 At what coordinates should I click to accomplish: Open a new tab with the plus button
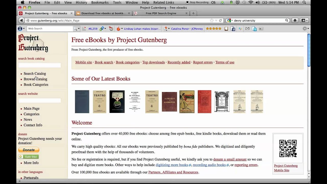(x=193, y=13)
